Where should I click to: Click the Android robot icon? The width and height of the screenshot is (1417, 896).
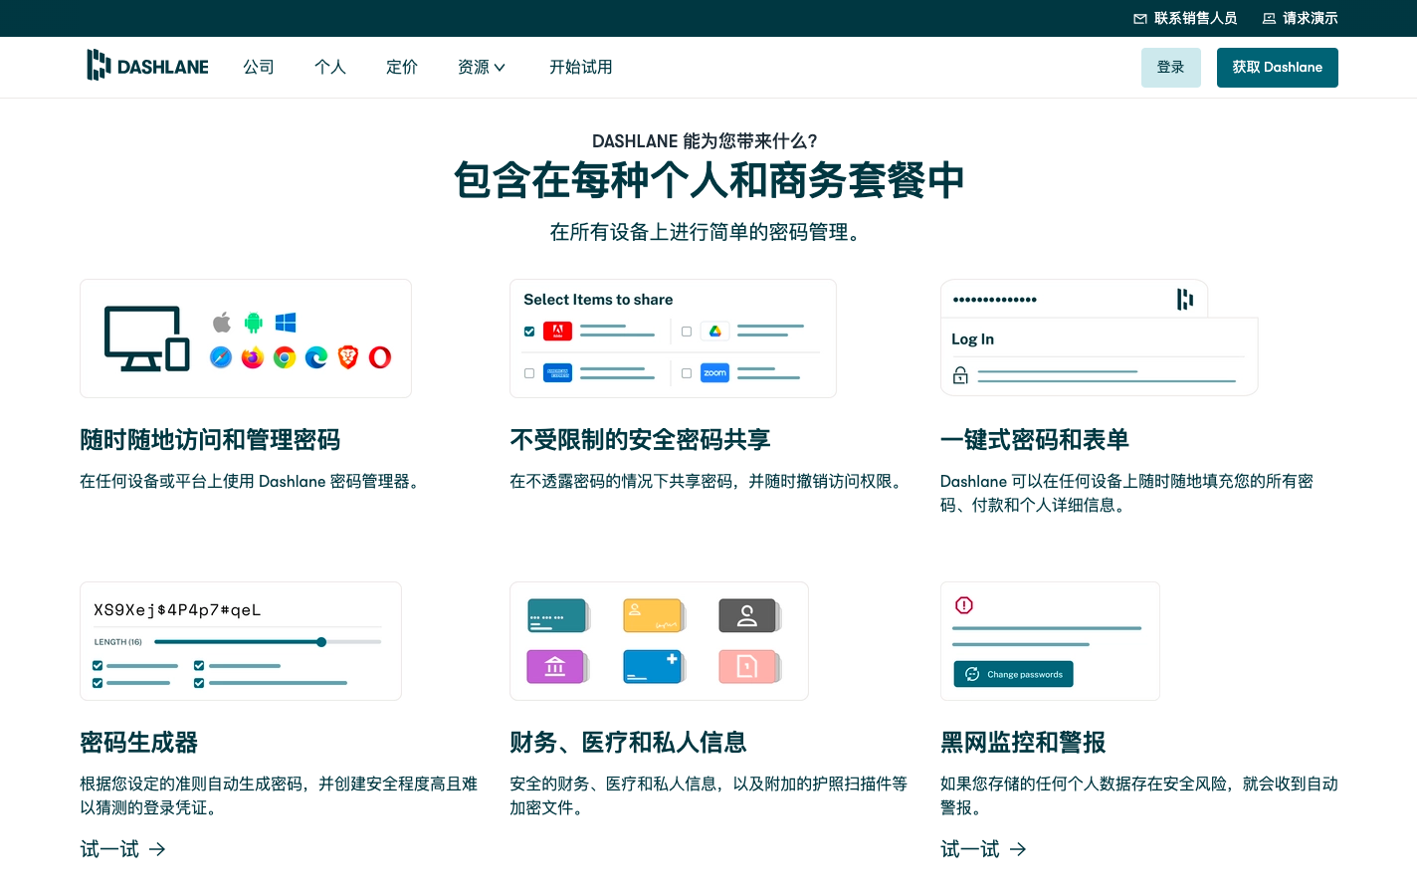(x=253, y=323)
